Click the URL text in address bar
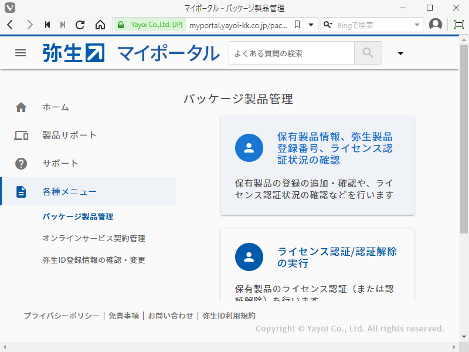This screenshot has width=469, height=352. pos(239,25)
